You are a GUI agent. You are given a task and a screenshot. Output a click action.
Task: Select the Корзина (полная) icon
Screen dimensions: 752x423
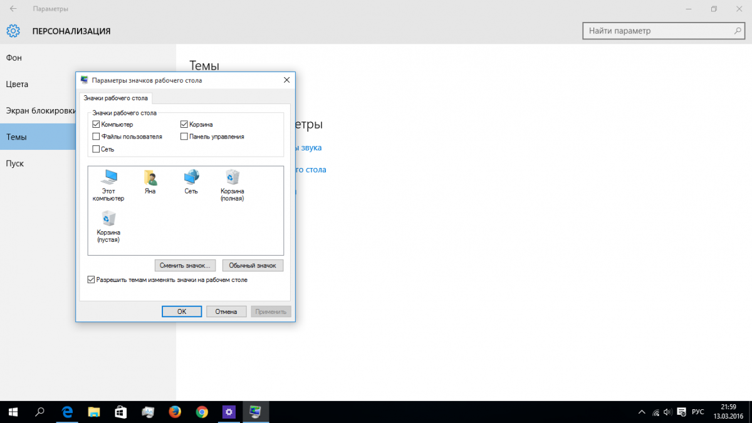click(232, 185)
